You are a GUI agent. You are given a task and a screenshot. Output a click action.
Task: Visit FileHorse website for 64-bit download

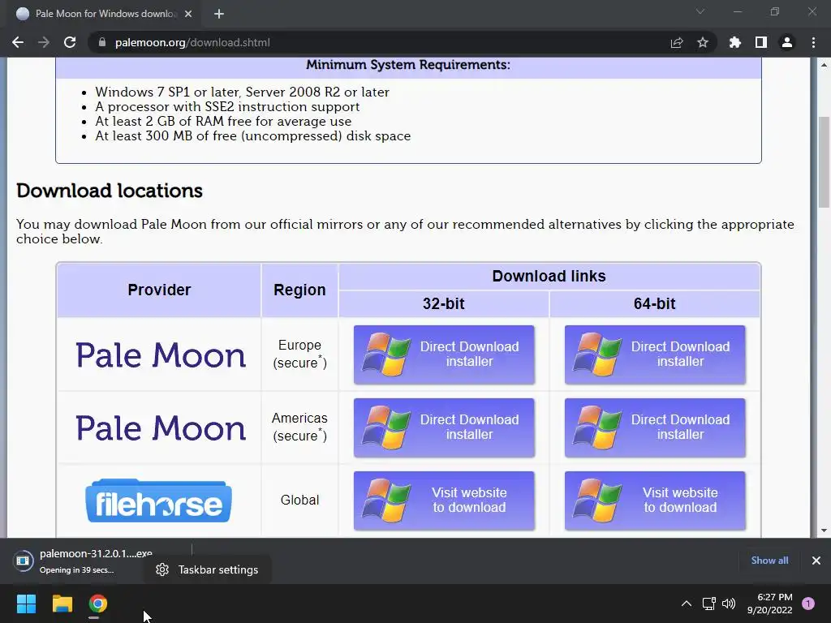click(655, 501)
